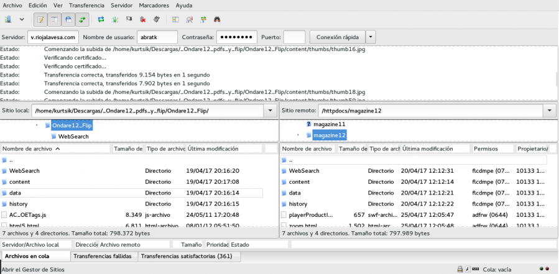
Task: Click the process queue toolbar icon
Action: [115, 20]
